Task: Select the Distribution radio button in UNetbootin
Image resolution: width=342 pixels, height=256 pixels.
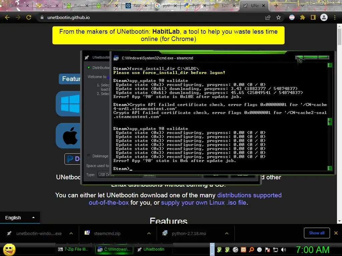Action: click(x=89, y=68)
